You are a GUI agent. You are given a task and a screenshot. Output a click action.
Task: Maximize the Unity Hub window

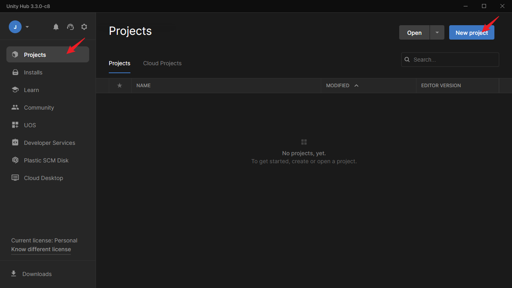click(484, 6)
